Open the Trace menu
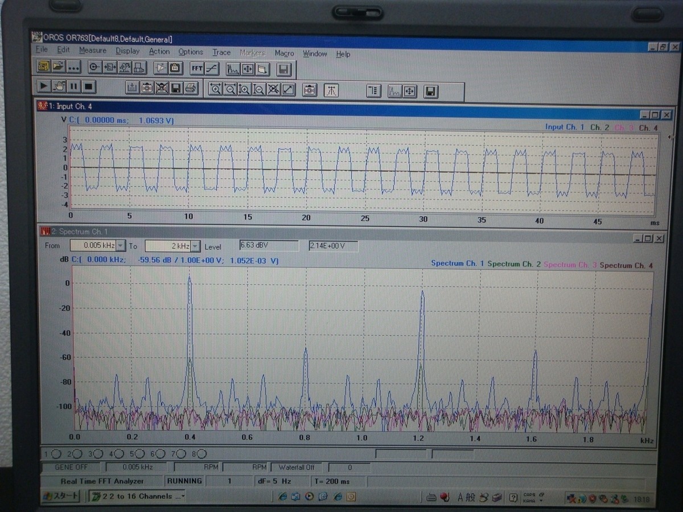Viewport: 683px width, 512px height. point(221,52)
